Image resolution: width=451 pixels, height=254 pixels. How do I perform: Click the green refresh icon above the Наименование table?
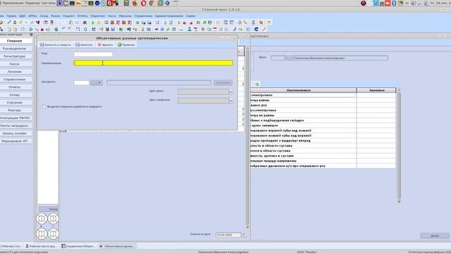257,84
